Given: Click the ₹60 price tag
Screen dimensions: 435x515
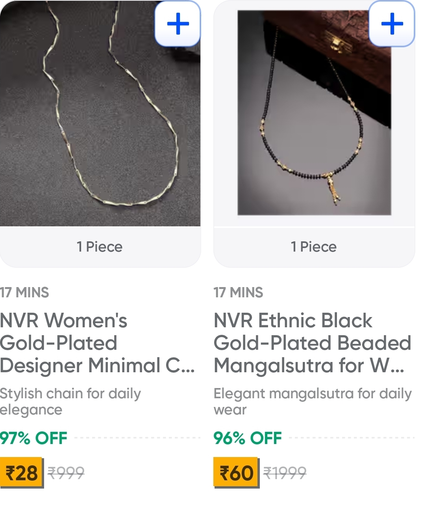Looking at the screenshot, I should [236, 472].
